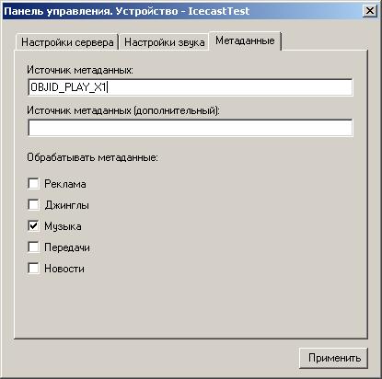This screenshot has height=379, width=382.
Task: Close the IcecastTest control panel window
Action: coord(370,11)
